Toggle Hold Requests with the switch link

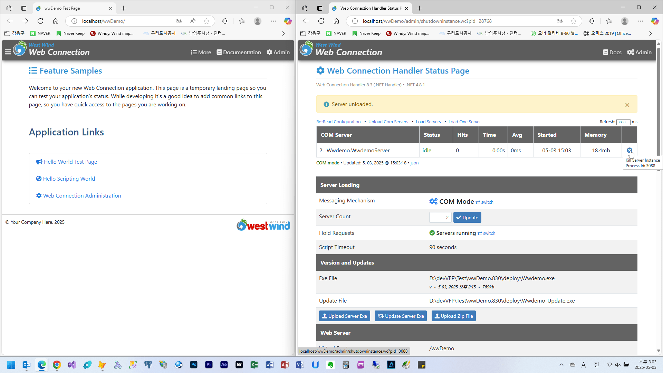coord(486,233)
